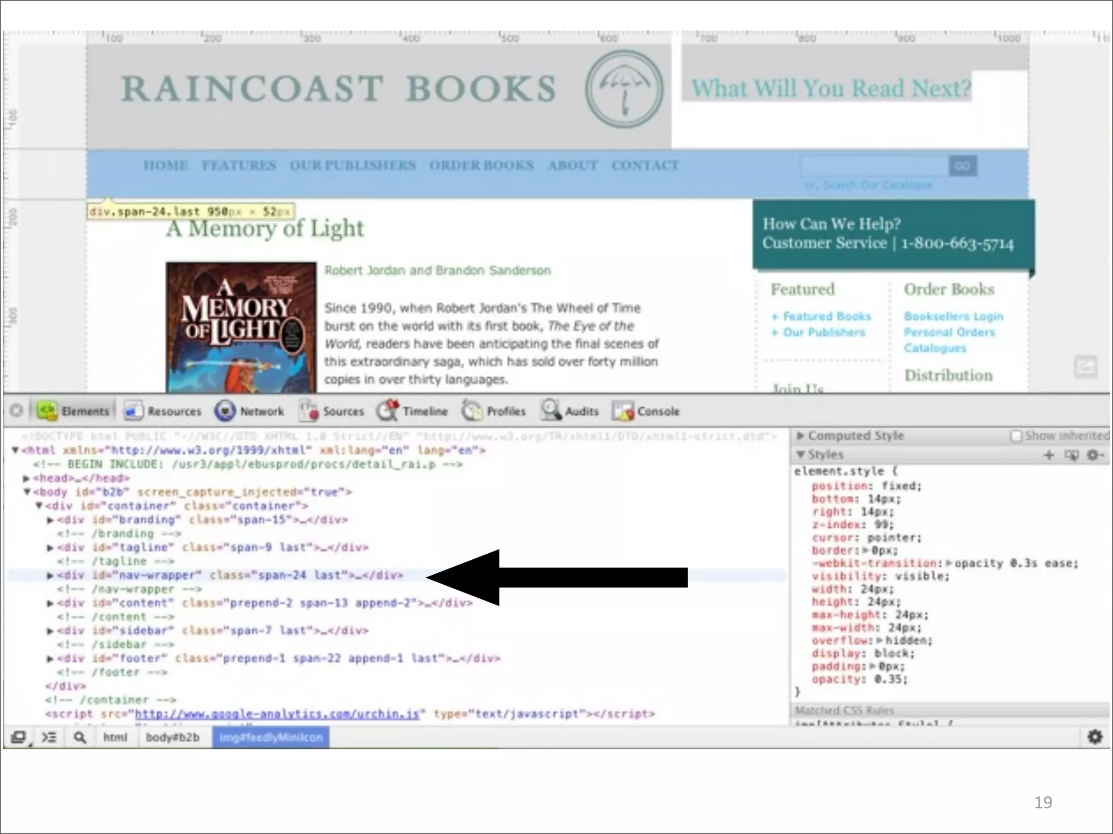Open DevTools settings gear at bottom right
This screenshot has height=834, width=1113.
click(x=1095, y=737)
